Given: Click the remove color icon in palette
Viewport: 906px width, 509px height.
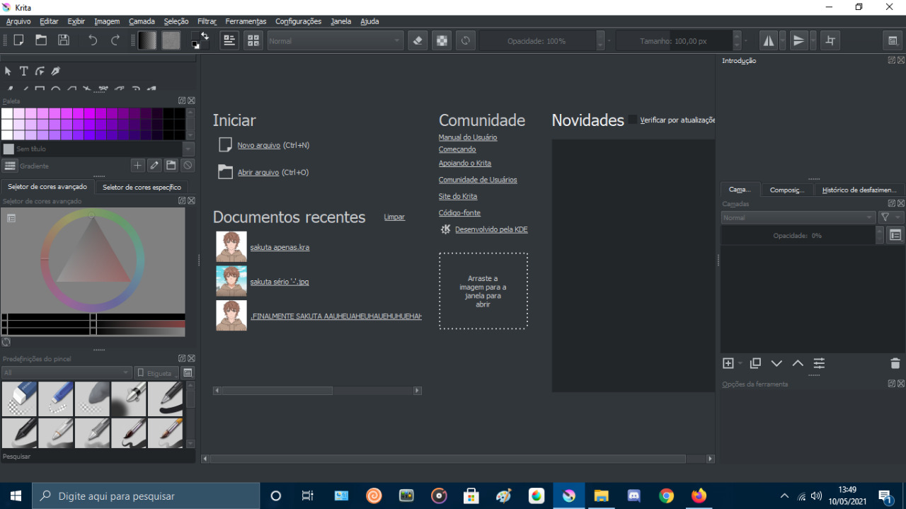Looking at the screenshot, I should tap(188, 166).
